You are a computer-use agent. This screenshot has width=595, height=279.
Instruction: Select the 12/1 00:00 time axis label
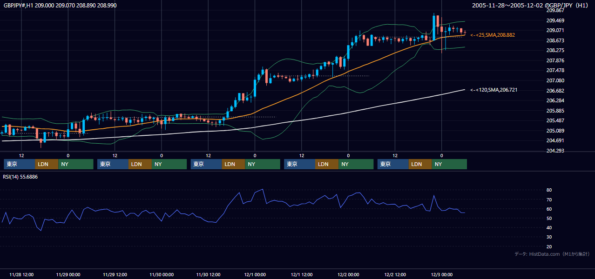pyautogui.click(x=255, y=274)
